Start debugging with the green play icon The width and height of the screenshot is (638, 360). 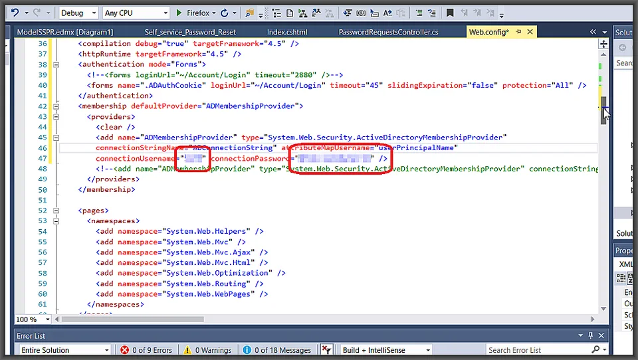(179, 13)
